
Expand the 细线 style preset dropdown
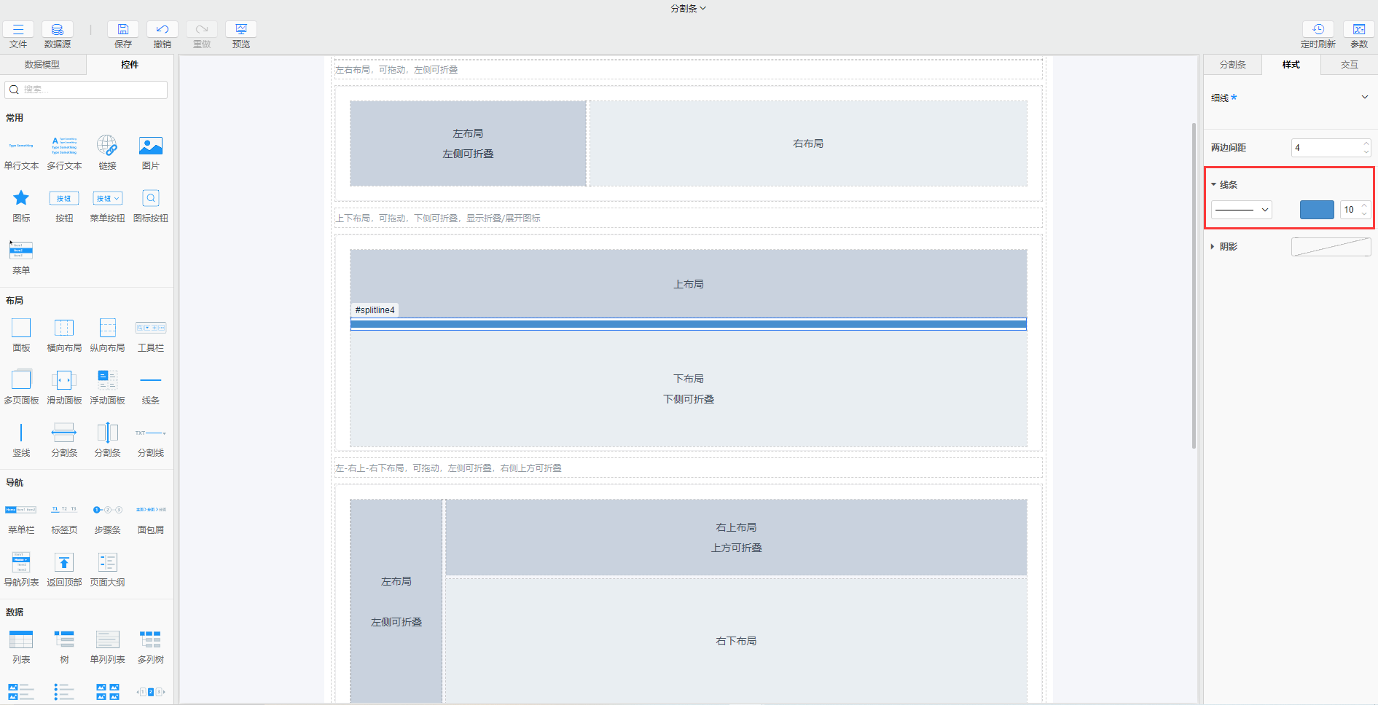tap(1364, 98)
